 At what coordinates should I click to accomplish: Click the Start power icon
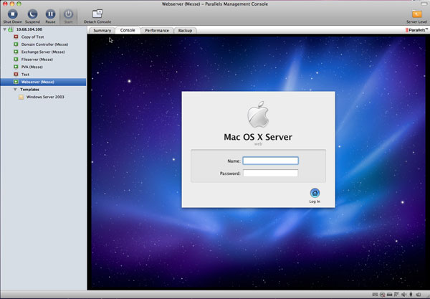coord(68,14)
